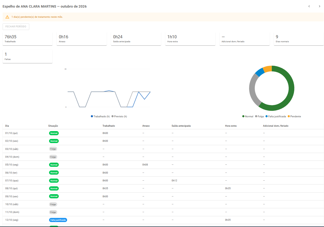
Task: Open the 76h35 Trabalhado summary card
Action: coord(27,39)
